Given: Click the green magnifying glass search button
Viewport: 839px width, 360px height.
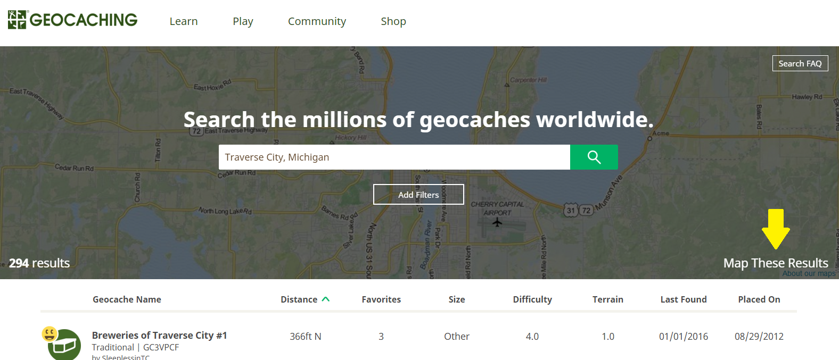Looking at the screenshot, I should 594,157.
